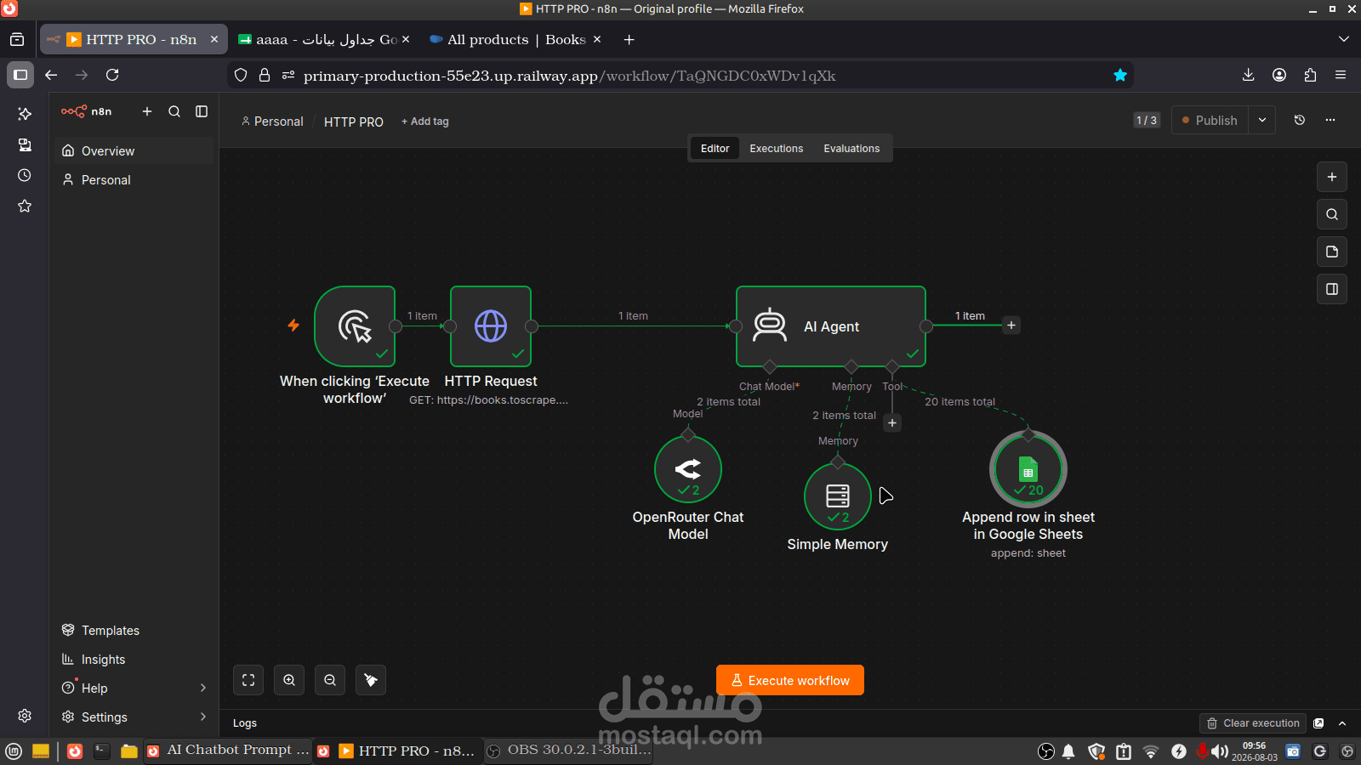Image resolution: width=1361 pixels, height=765 pixels.
Task: Open Firefox application menu
Action: point(1341,75)
